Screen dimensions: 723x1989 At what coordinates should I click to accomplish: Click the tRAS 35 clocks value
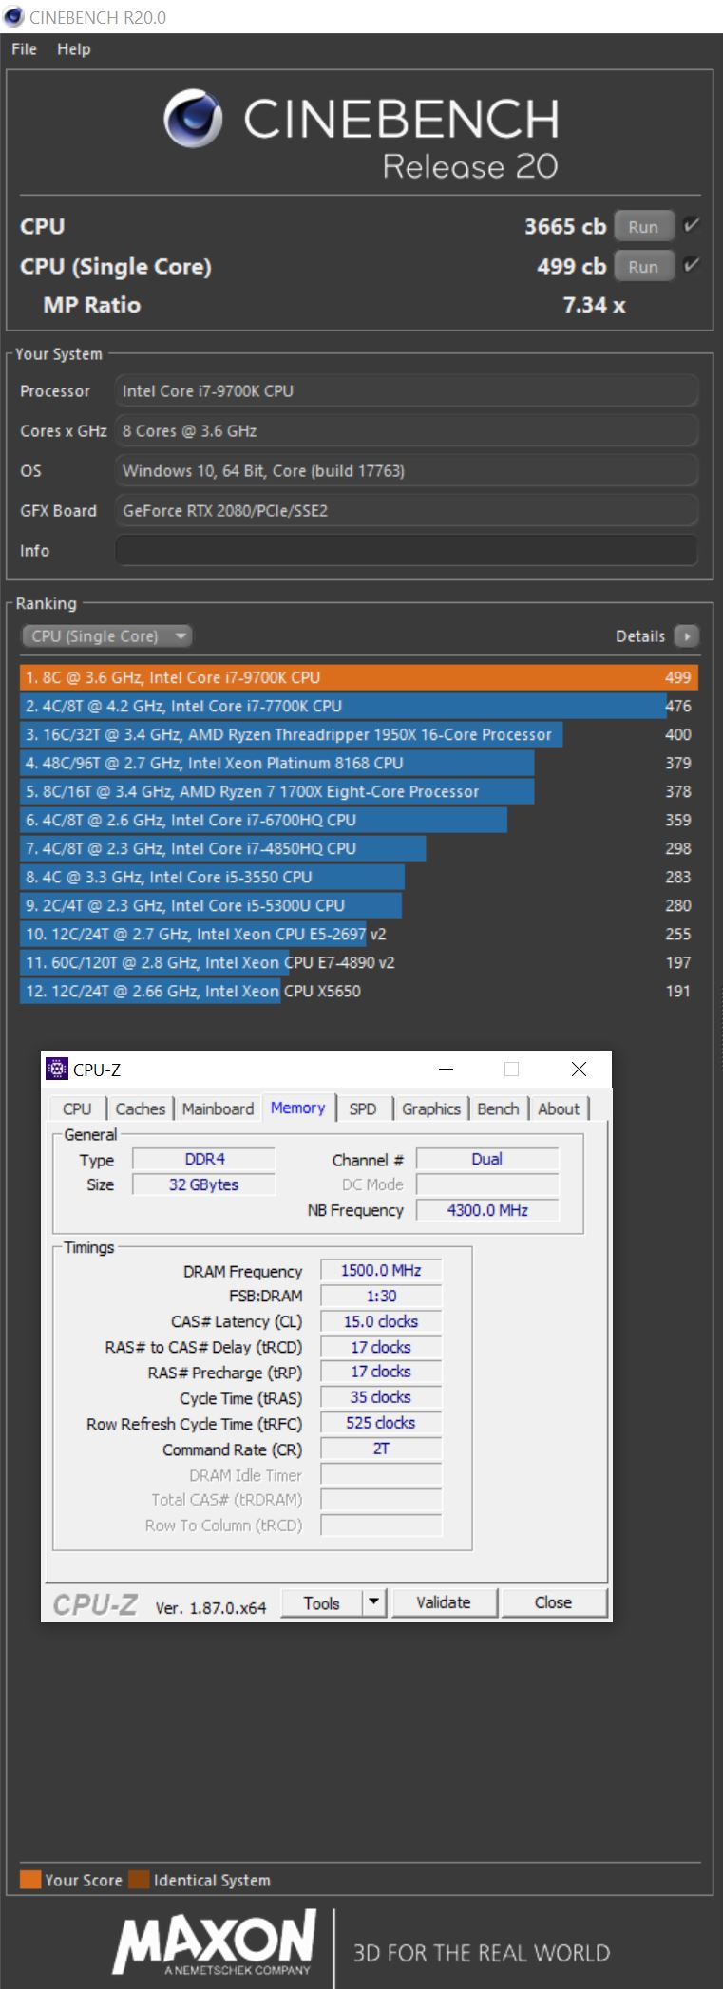pyautogui.click(x=381, y=1397)
